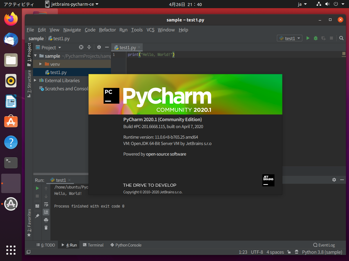Viewport: 349px width, 261px height.
Task: Open the File menu
Action: tap(30, 30)
